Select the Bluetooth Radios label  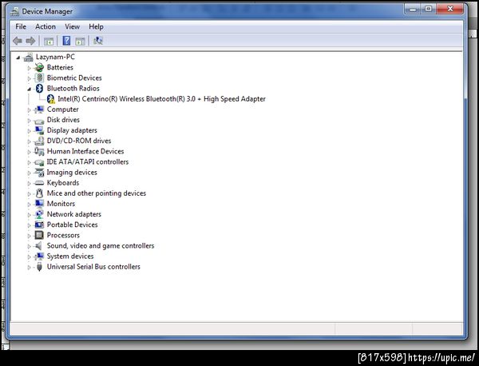[x=73, y=89]
